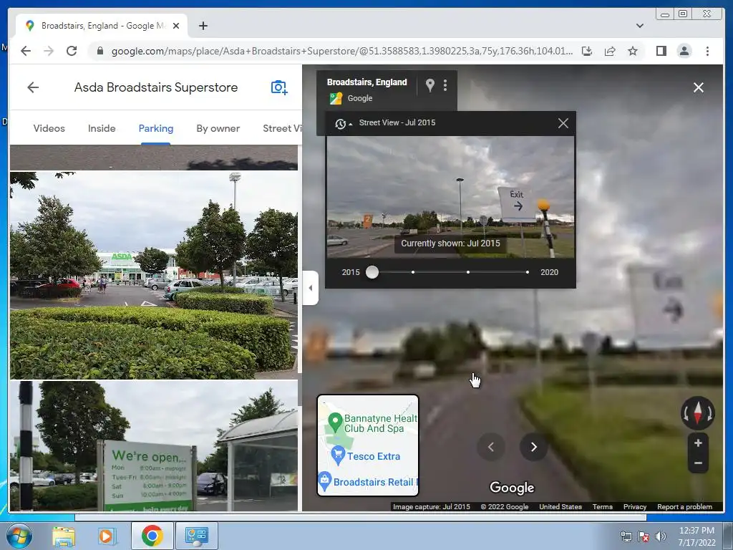Jump to second timeline date dot
Image resolution: width=733 pixels, height=550 pixels.
(413, 272)
